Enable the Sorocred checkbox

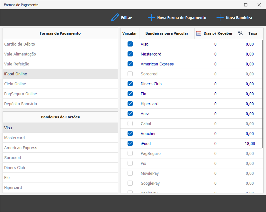tap(130, 74)
